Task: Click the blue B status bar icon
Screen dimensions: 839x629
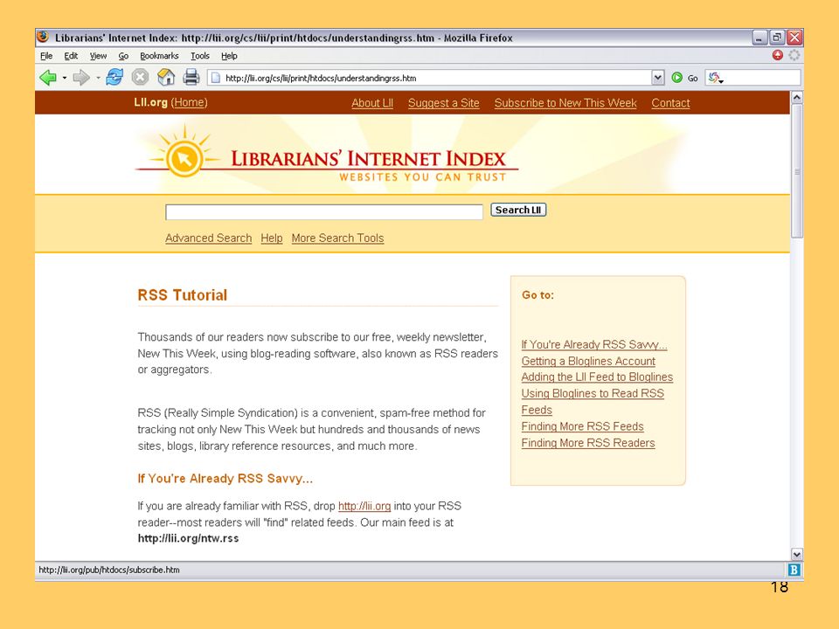Action: click(x=794, y=570)
